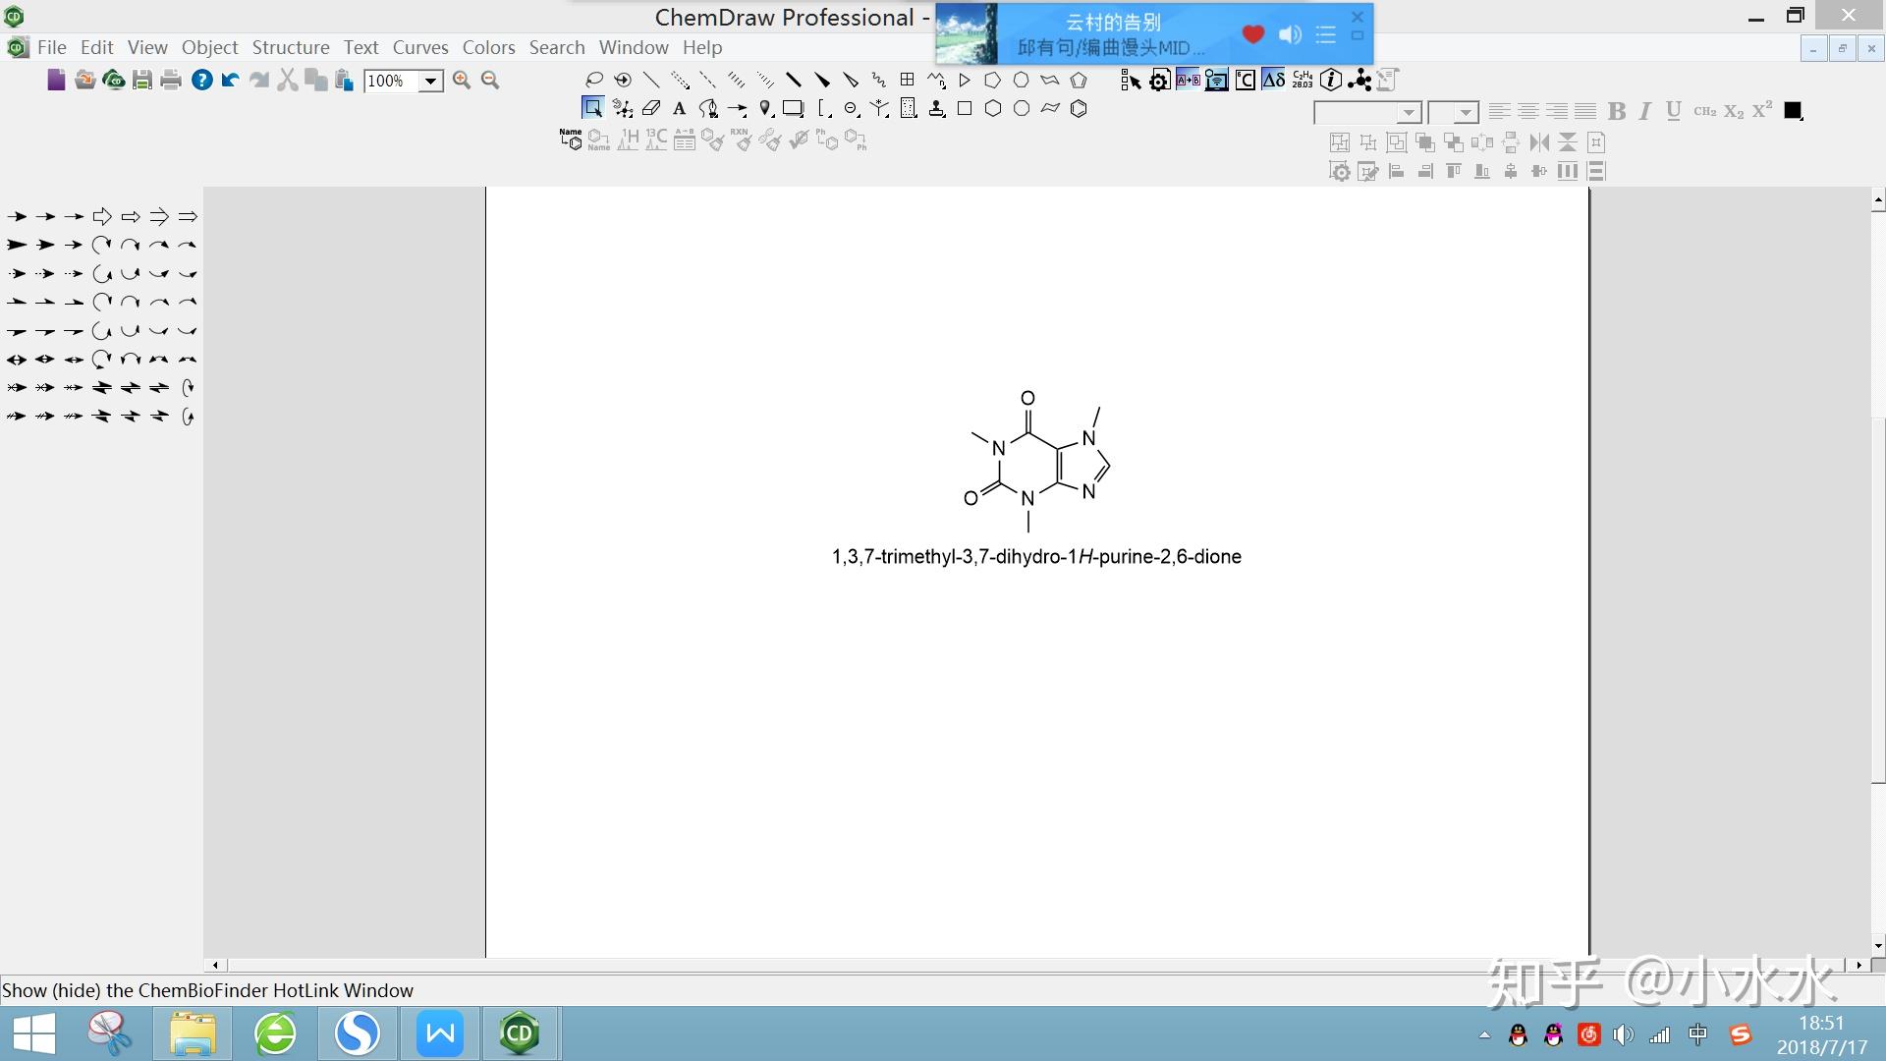This screenshot has width=1886, height=1061.
Task: Open the Curves menu
Action: tap(420, 47)
